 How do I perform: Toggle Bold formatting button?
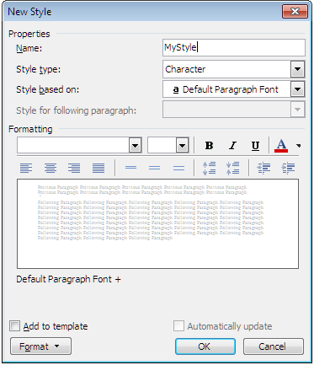click(x=209, y=146)
